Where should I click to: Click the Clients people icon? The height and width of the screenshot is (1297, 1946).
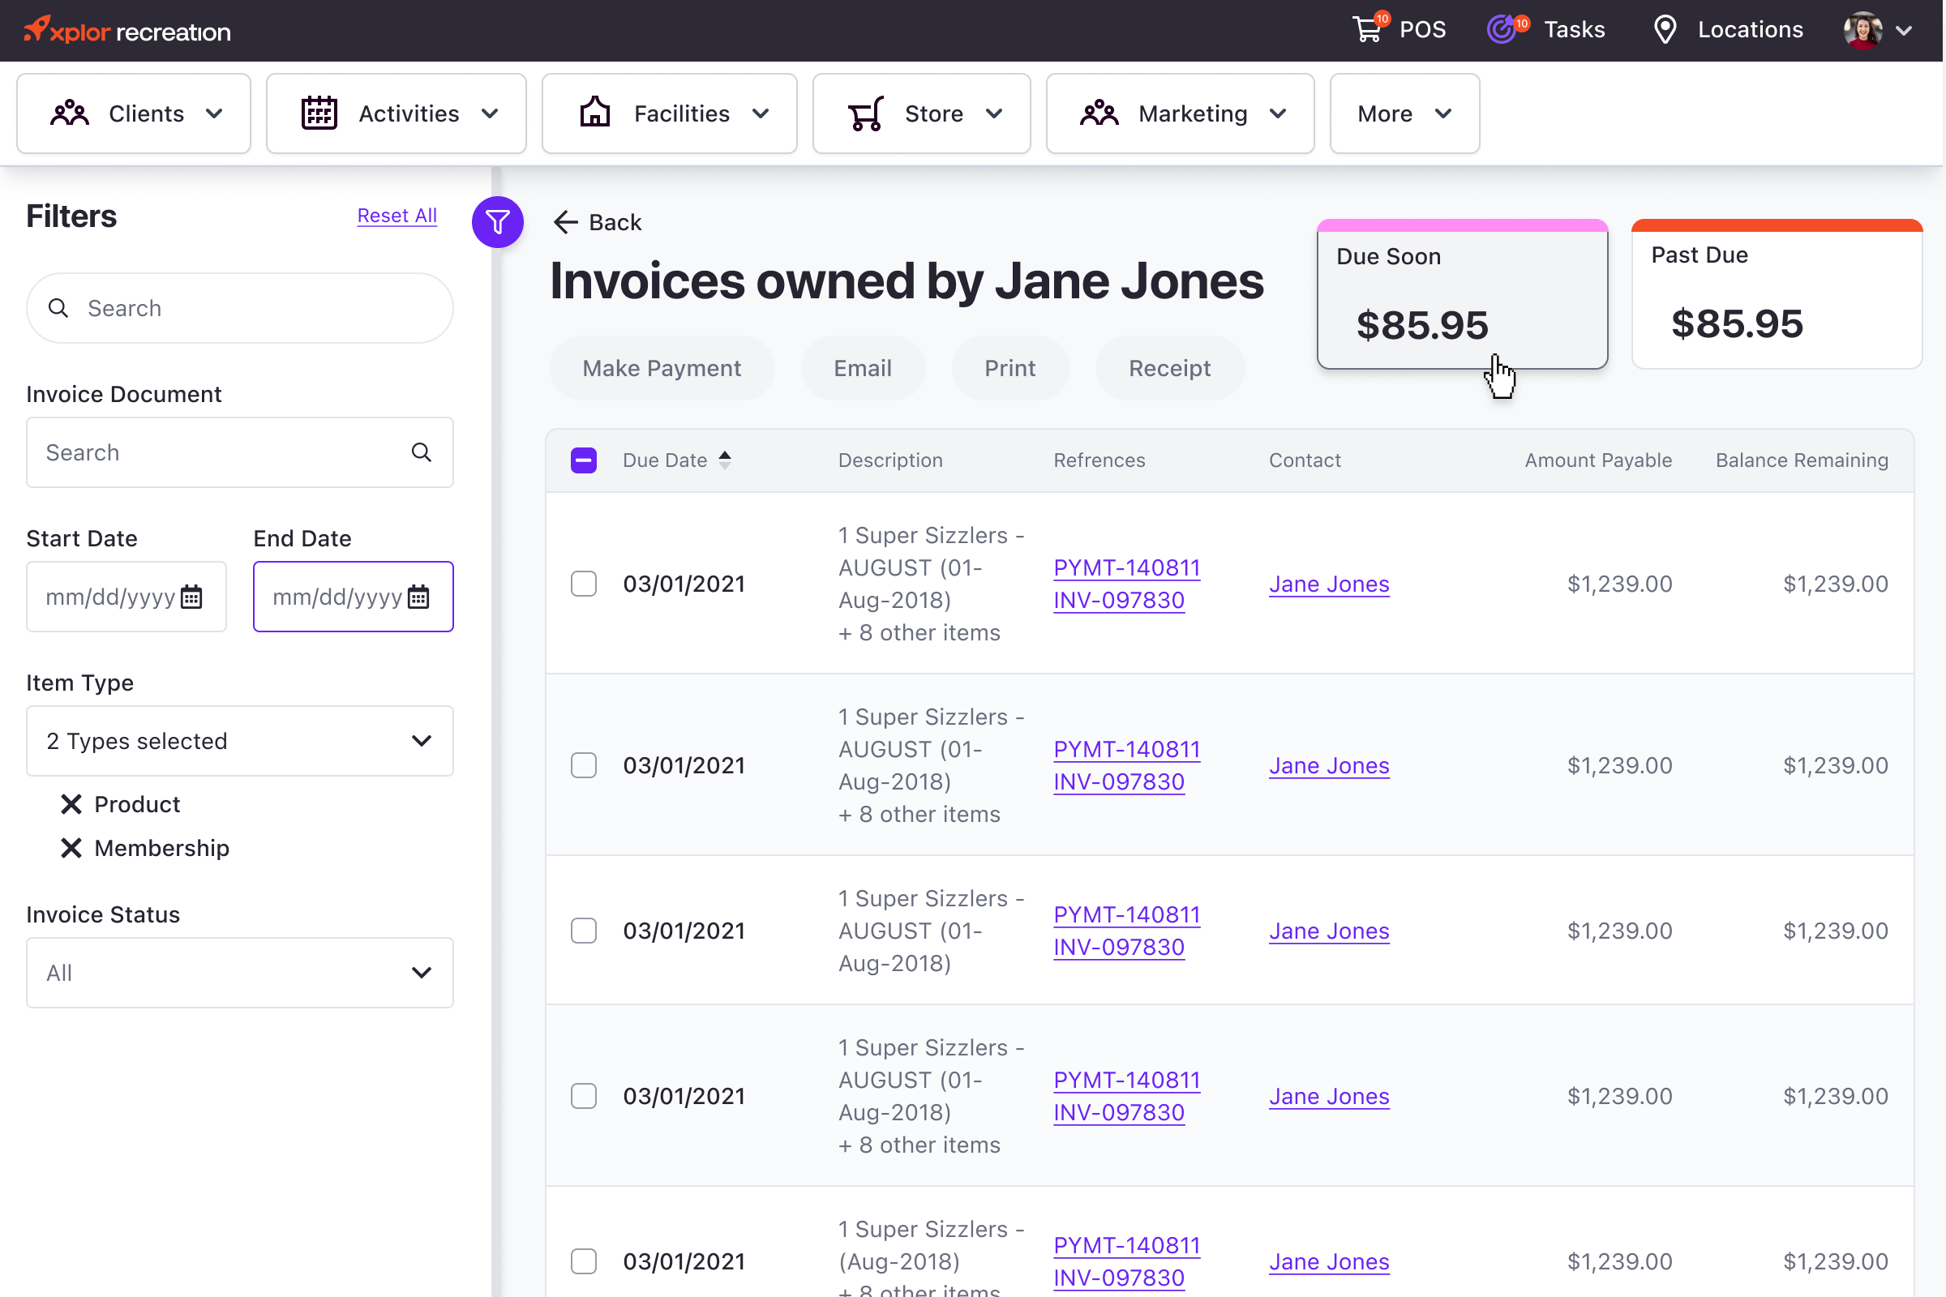68,113
